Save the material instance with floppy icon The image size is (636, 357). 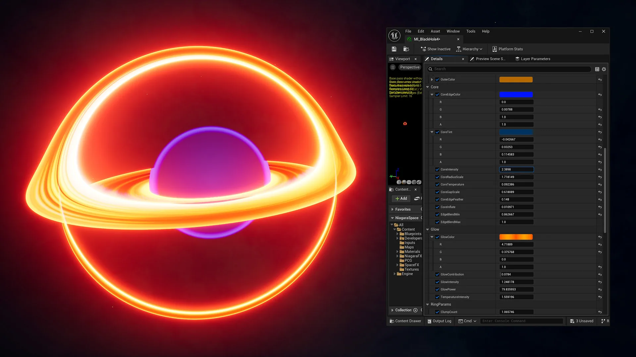click(x=394, y=49)
